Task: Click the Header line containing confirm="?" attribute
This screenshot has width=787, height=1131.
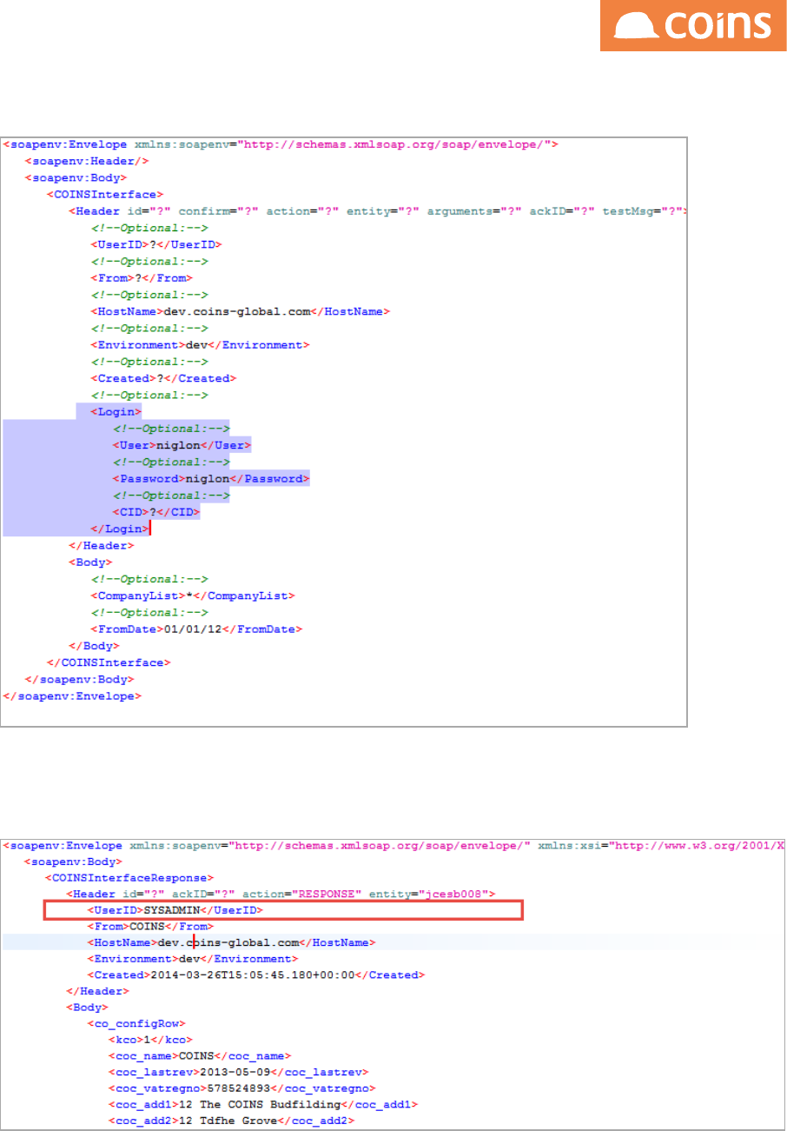Action: click(378, 211)
